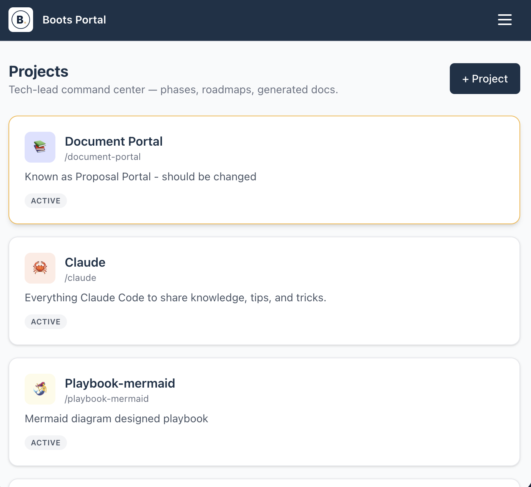Click the Boots Portal header title

coord(74,20)
